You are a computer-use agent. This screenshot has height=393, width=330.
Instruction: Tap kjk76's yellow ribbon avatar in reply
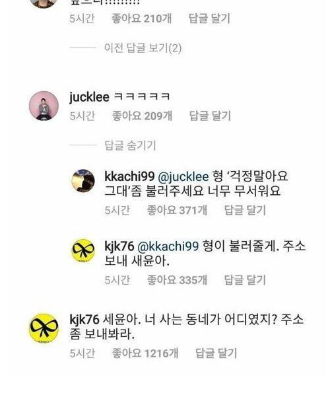(x=83, y=250)
